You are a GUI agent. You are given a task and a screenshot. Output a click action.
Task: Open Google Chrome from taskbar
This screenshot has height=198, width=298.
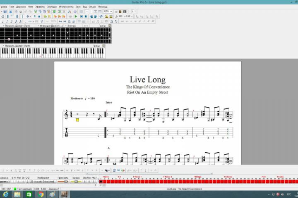[x=41, y=194]
